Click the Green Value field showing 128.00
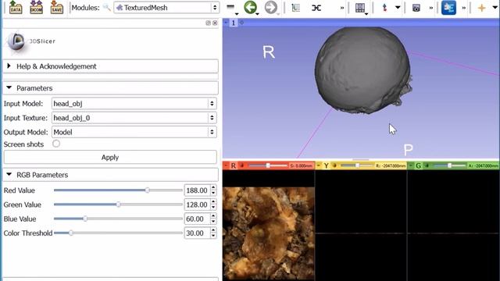The height and width of the screenshot is (281, 500). [x=197, y=205]
